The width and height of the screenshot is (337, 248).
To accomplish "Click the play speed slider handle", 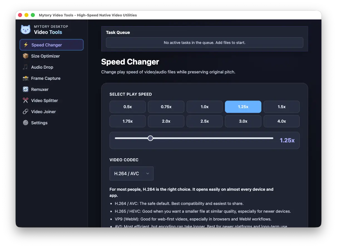I will pyautogui.click(x=150, y=138).
